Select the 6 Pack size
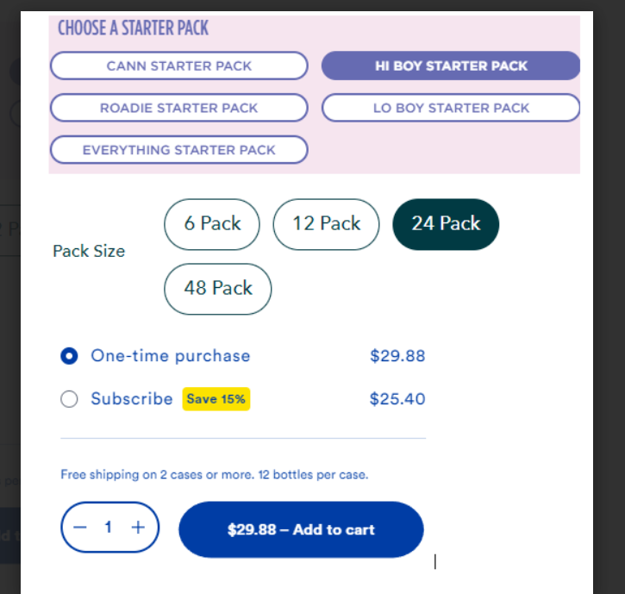Viewport: 625px width, 594px height. (212, 224)
